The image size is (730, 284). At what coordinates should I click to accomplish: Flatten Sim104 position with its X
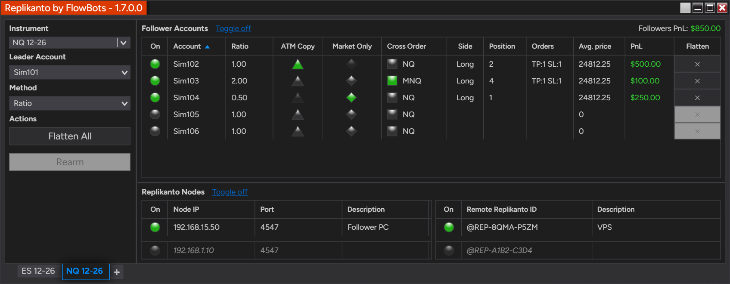point(697,98)
